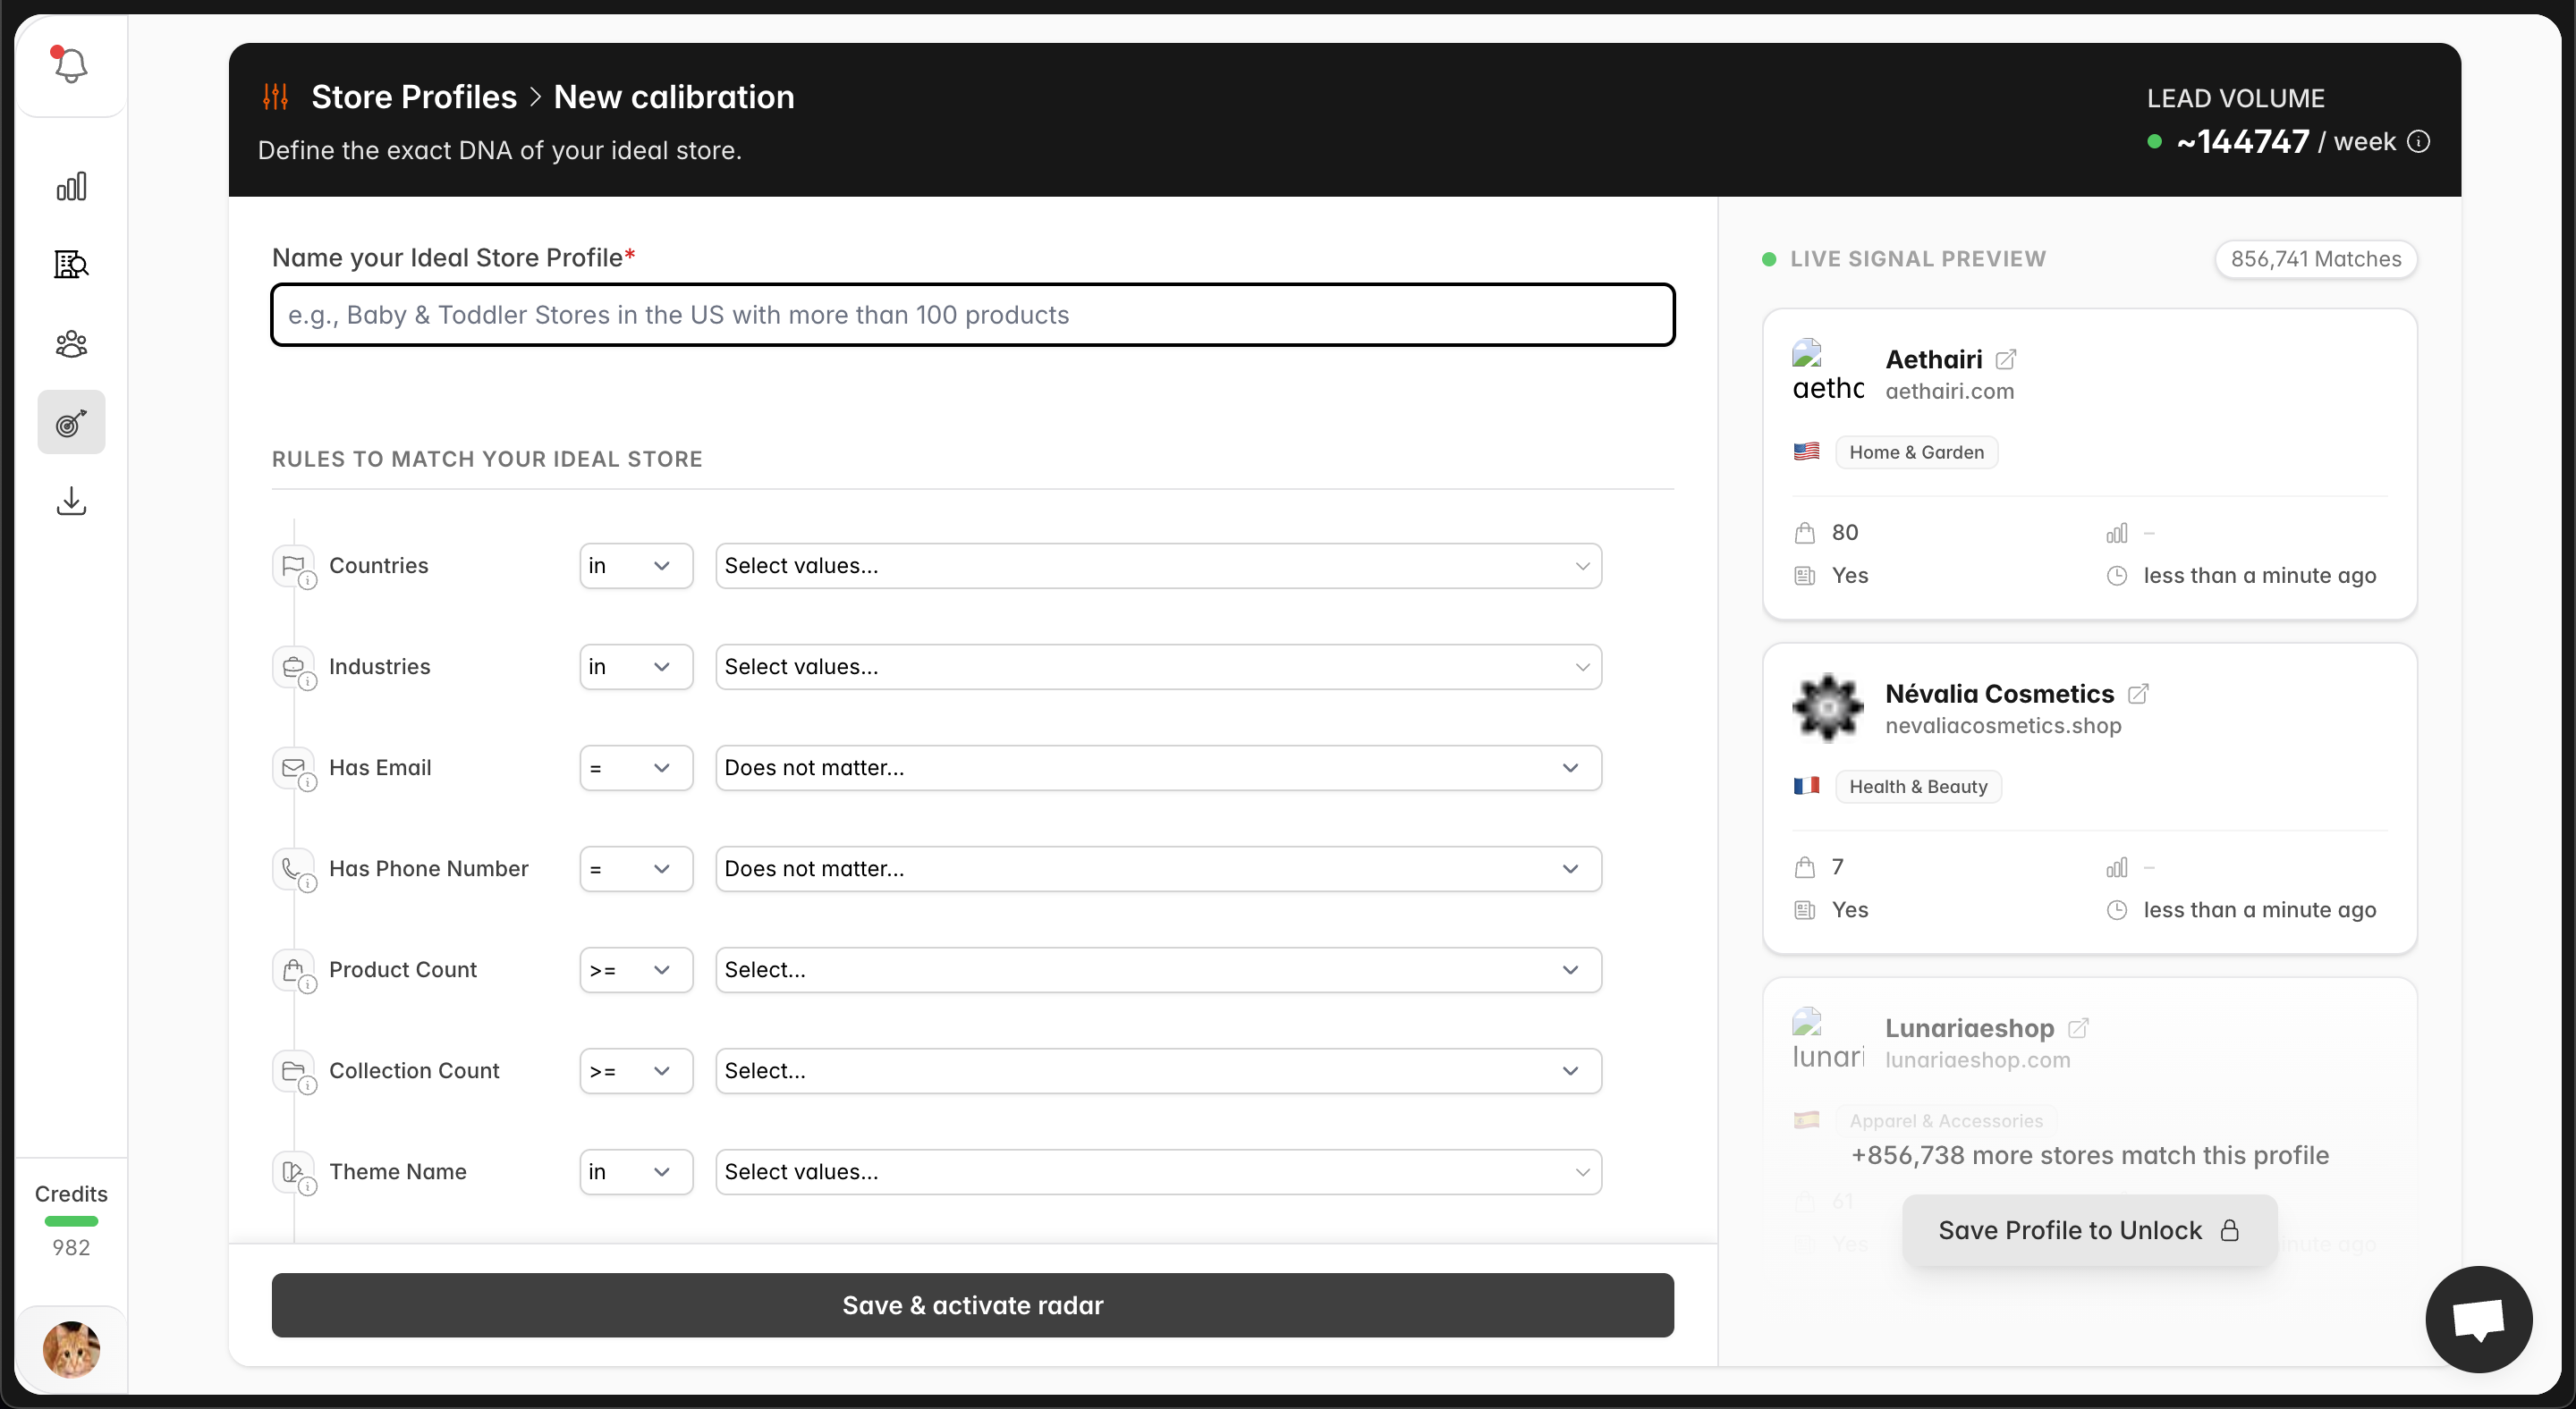This screenshot has height=1409, width=2576.
Task: Select the target radar sidebar icon
Action: [x=71, y=423]
